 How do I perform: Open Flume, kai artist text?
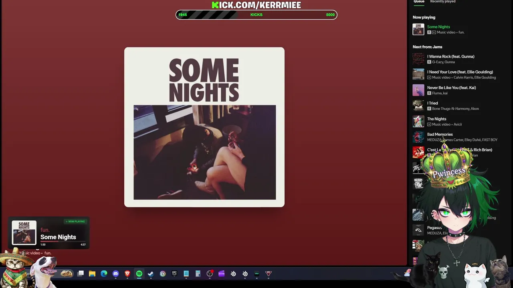tap(440, 93)
